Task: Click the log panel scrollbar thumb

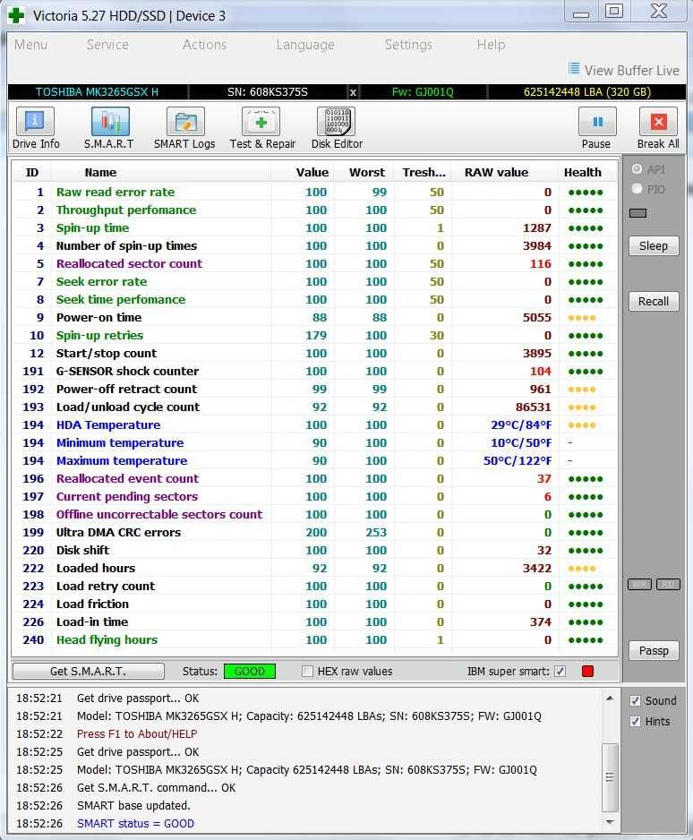Action: 610,777
